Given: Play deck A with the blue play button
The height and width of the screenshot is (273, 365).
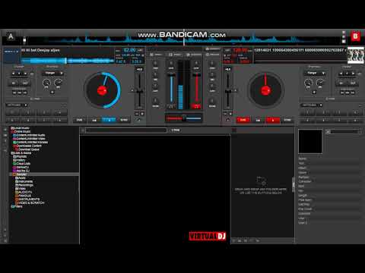Looking at the screenshot, I should [x=109, y=120].
